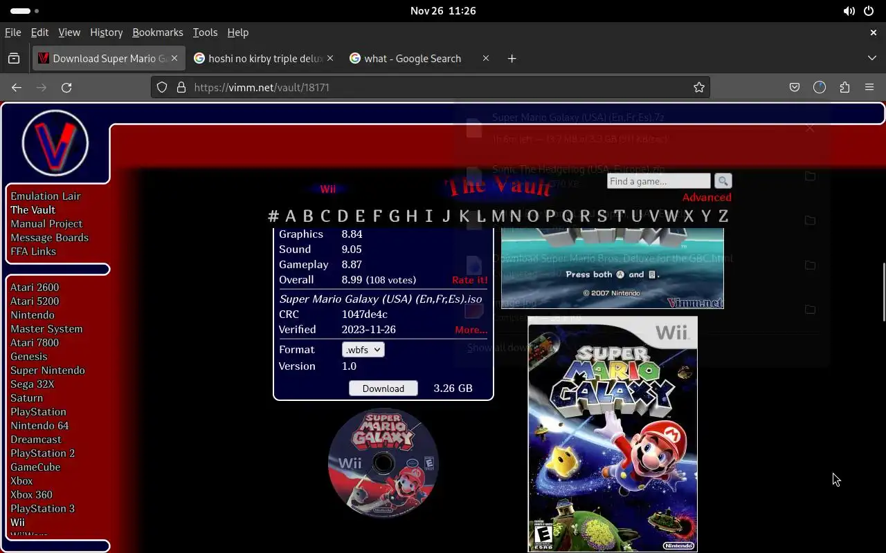
Task: Expand the list all tabs chevron
Action: [x=872, y=59]
